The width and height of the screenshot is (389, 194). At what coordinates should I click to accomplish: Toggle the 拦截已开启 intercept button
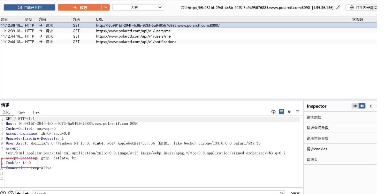[29, 7]
